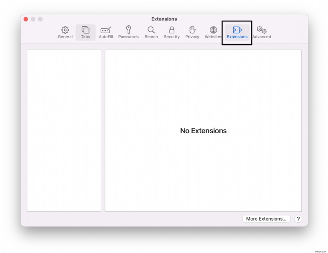This screenshot has width=328, height=253.
Task: Open help with the question mark button
Action: pyautogui.click(x=298, y=219)
